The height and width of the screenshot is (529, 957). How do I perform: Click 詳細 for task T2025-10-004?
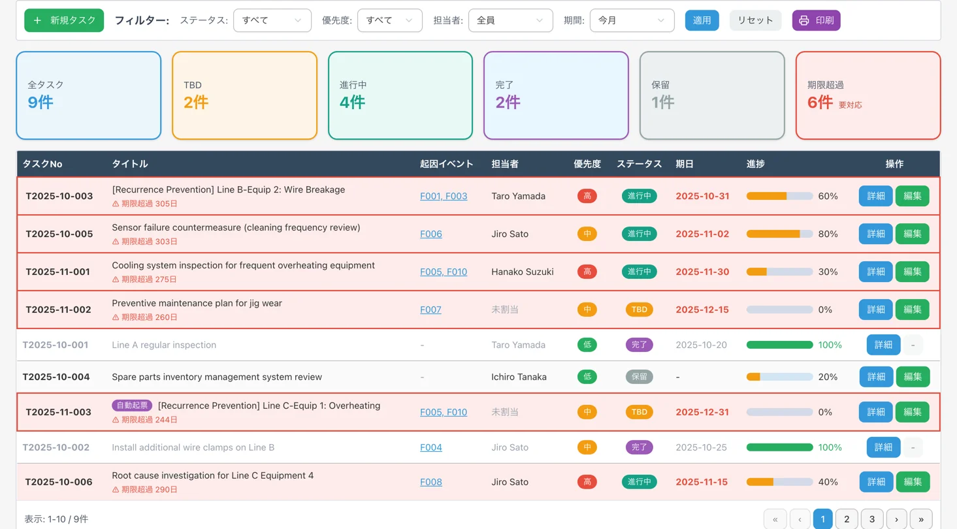click(876, 377)
